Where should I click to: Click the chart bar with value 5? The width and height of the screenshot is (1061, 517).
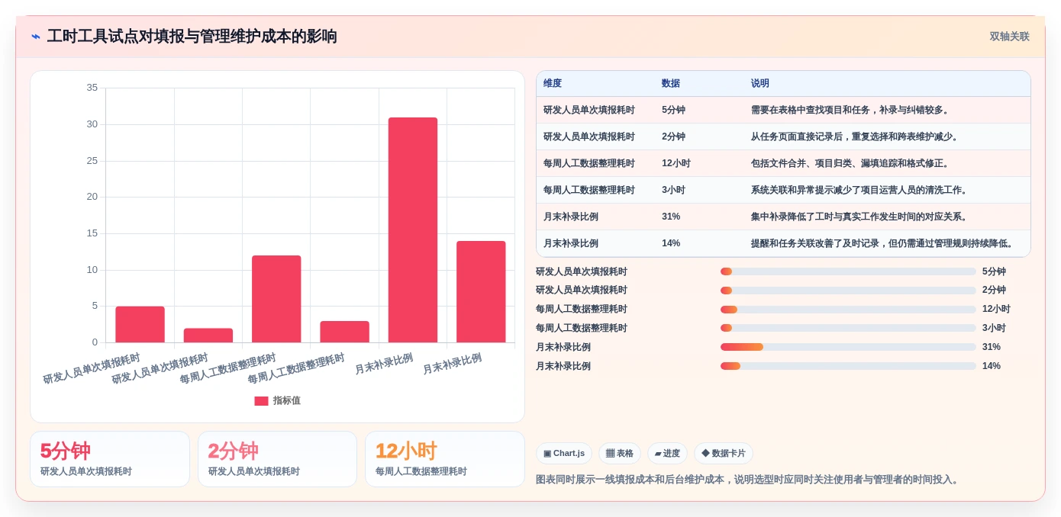pos(140,325)
